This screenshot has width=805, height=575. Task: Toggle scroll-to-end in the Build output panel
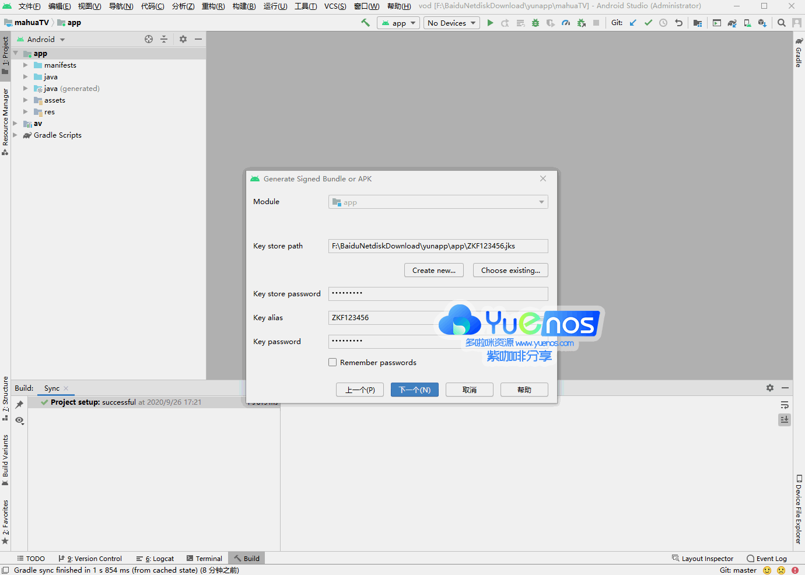(x=785, y=420)
